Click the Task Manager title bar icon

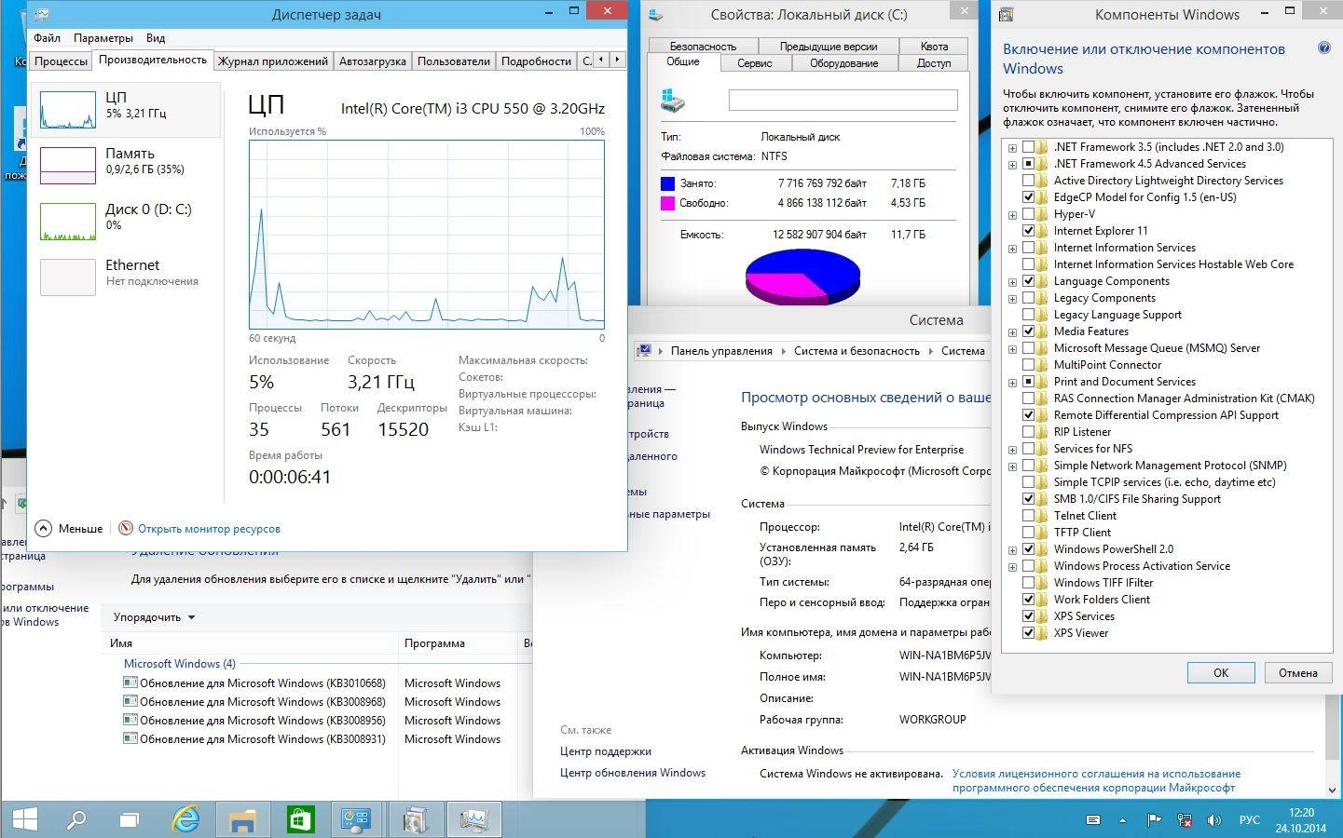pos(43,14)
